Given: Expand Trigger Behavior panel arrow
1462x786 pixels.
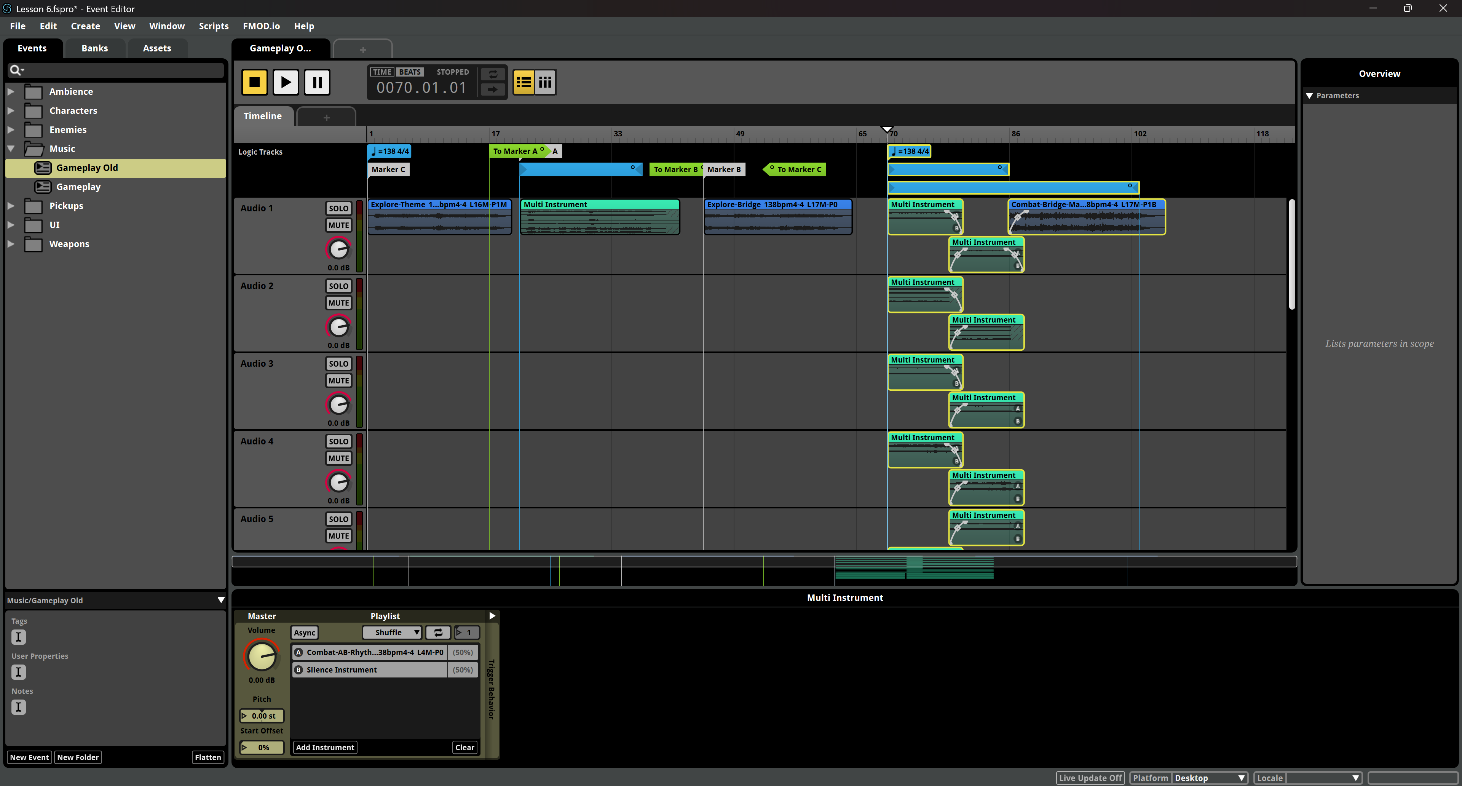Looking at the screenshot, I should [492, 616].
